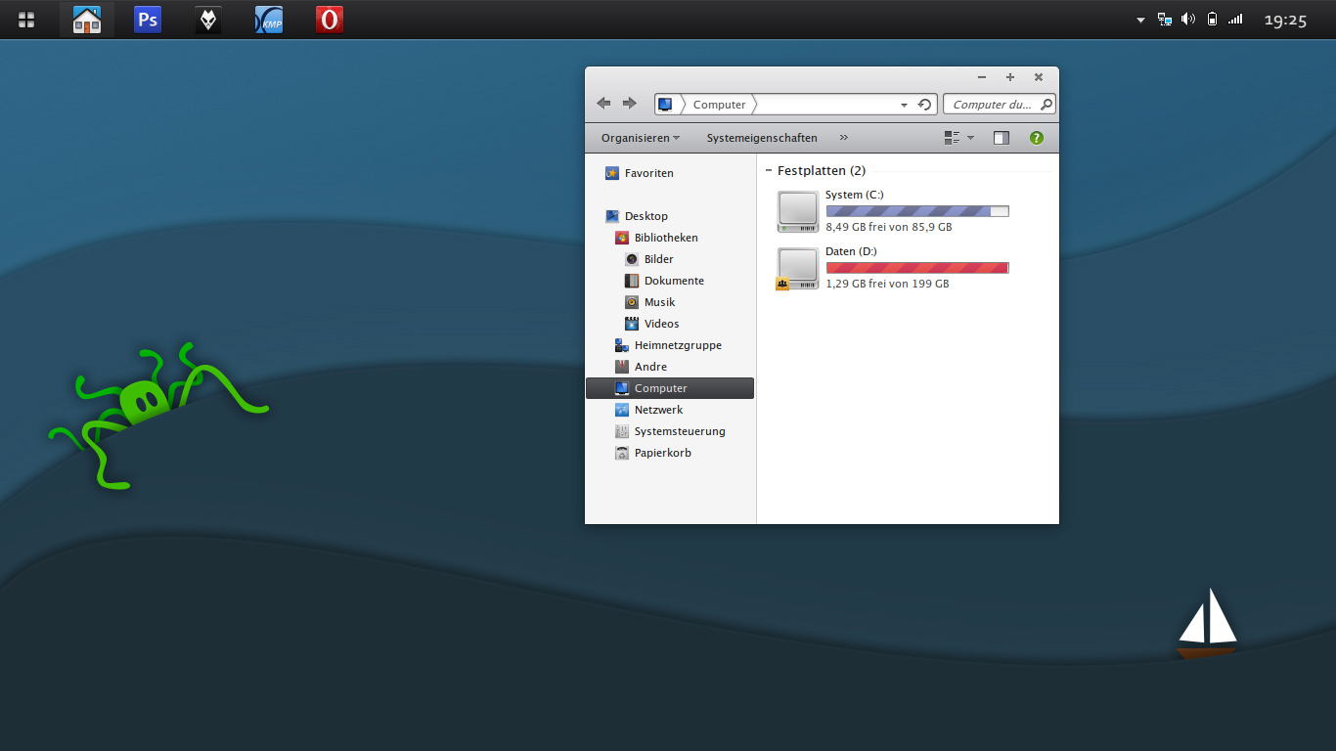Click the Festplatten (2) group header
The height and width of the screenshot is (751, 1336).
click(822, 171)
